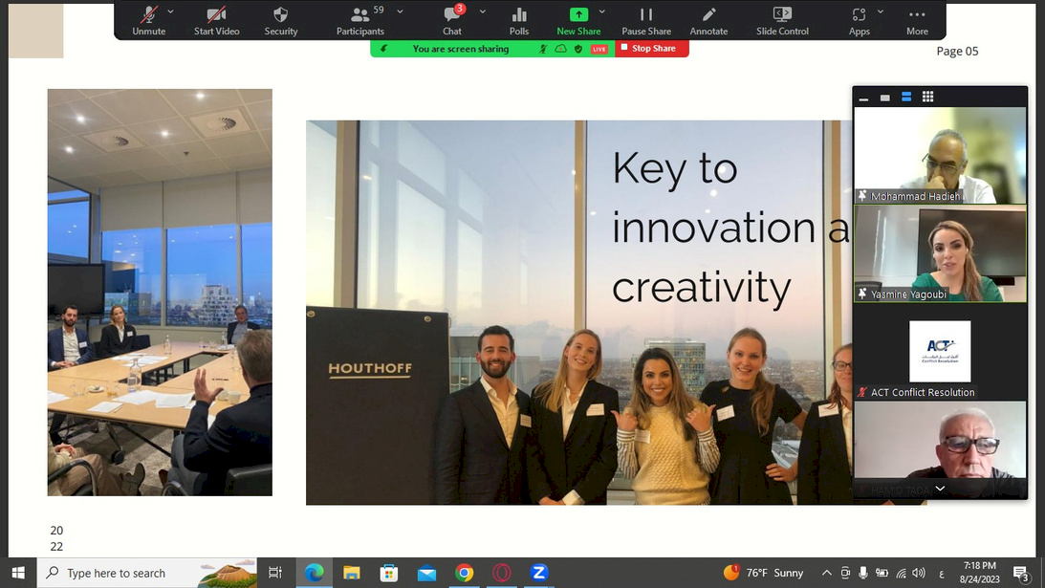Switch video panel to single-speaker view
This screenshot has height=588, width=1045.
885,97
